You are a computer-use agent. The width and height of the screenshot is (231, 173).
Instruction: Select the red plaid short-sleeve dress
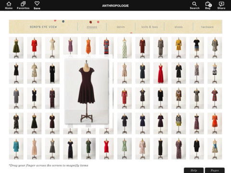(215, 98)
